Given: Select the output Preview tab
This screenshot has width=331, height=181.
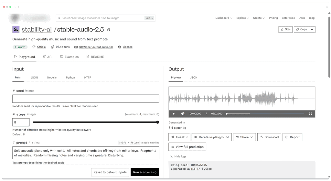Looking at the screenshot, I should pyautogui.click(x=176, y=78).
